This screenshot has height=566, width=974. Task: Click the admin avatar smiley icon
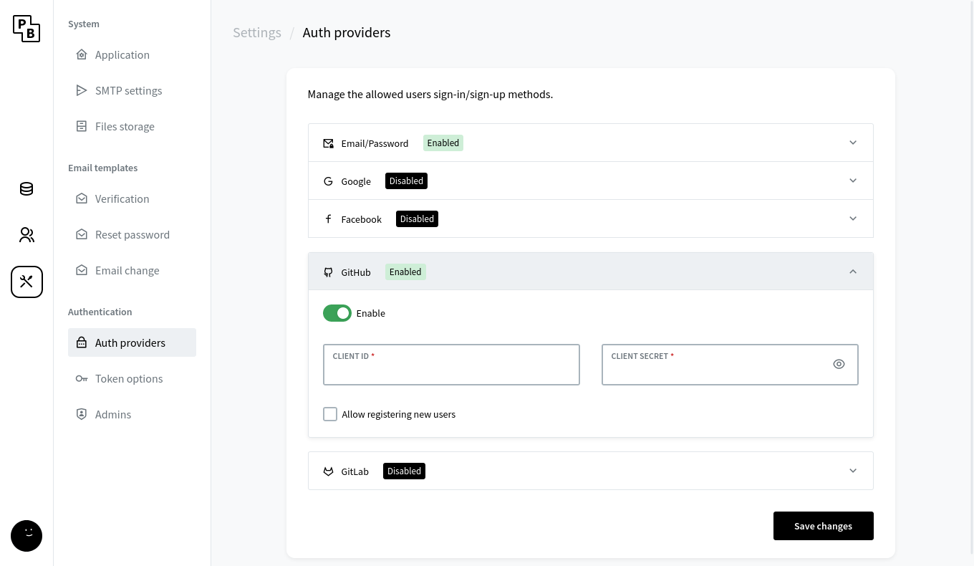pyautogui.click(x=26, y=535)
